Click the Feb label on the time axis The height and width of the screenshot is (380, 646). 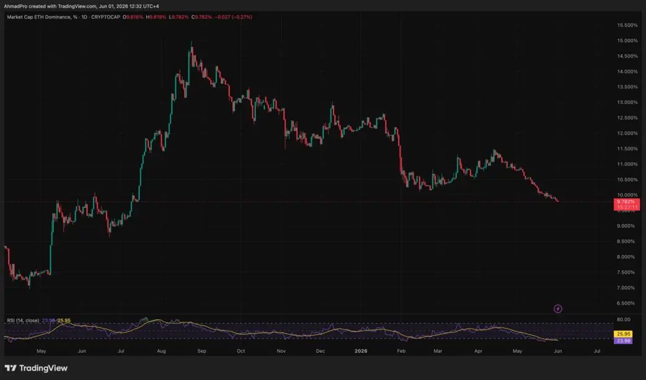pos(401,351)
